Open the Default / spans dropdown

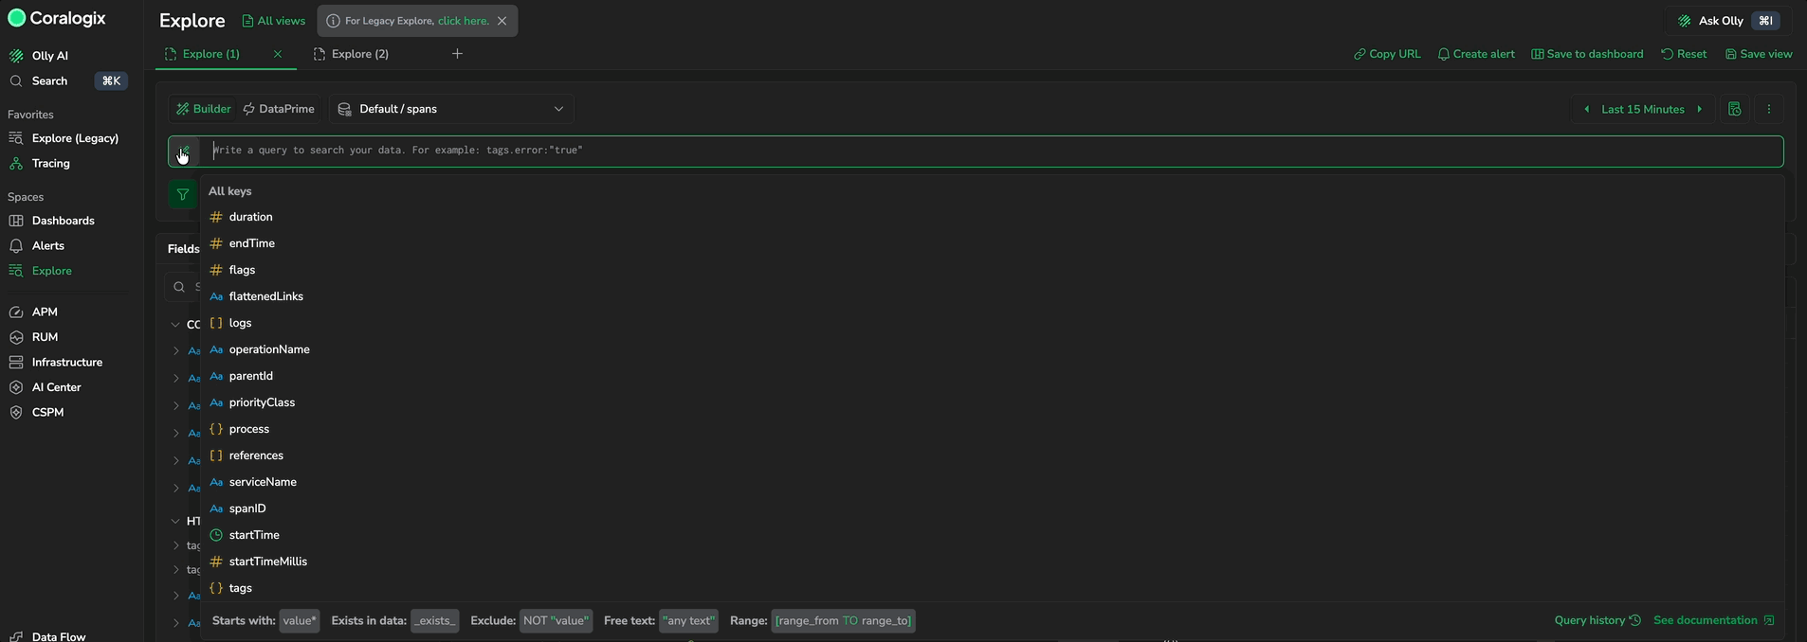[452, 109]
